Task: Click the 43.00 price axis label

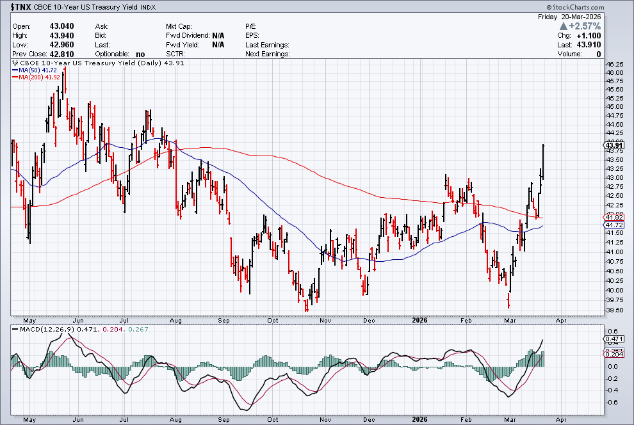Action: pos(615,178)
